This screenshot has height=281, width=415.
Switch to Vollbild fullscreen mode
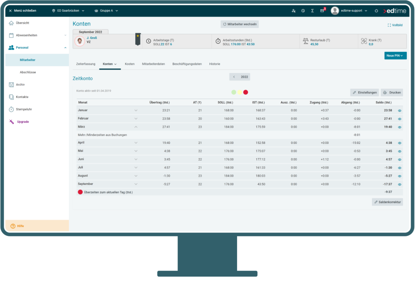coord(395,25)
